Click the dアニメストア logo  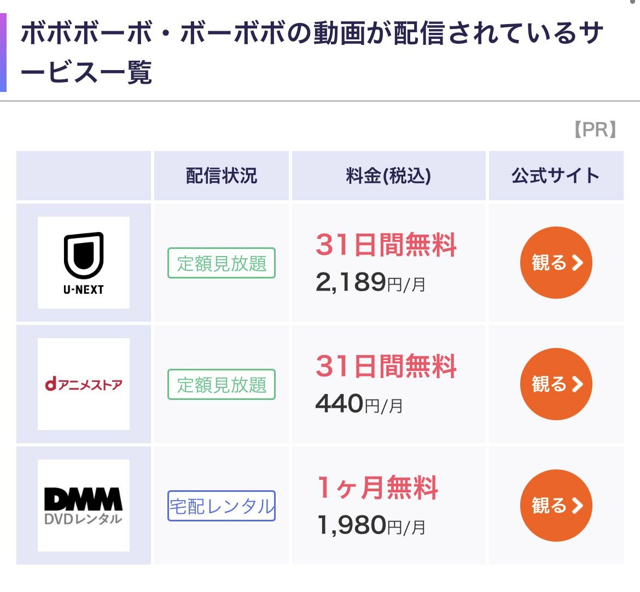84,384
